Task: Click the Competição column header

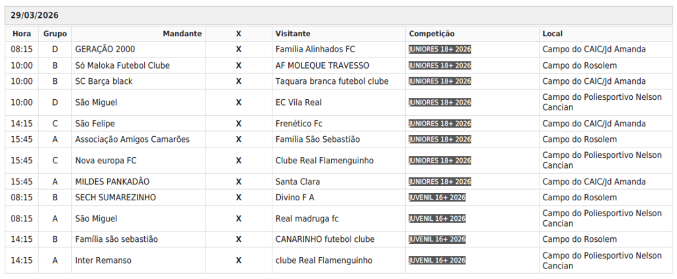Action: pyautogui.click(x=432, y=34)
